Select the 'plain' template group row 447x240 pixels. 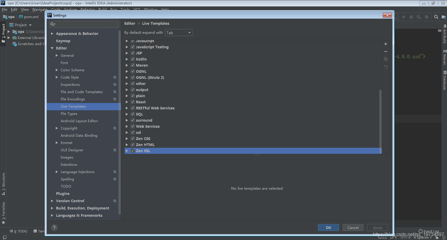coord(253,96)
